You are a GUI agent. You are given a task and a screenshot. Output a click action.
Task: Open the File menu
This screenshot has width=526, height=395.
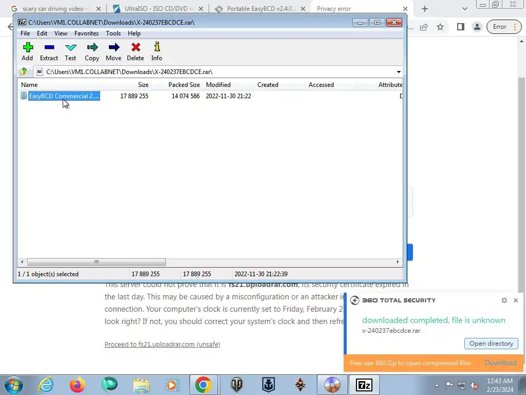25,33
